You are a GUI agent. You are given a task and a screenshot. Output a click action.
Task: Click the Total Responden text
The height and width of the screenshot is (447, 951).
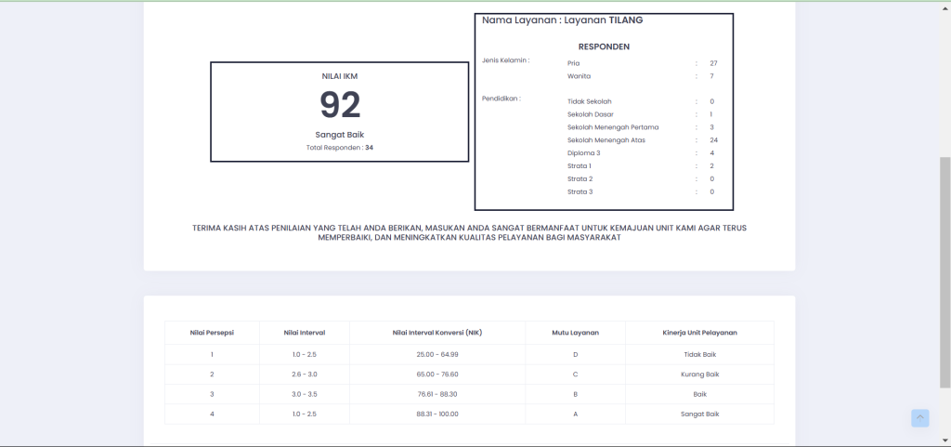tap(340, 148)
